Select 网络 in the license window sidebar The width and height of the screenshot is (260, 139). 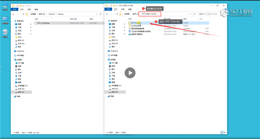[x=17, y=96]
